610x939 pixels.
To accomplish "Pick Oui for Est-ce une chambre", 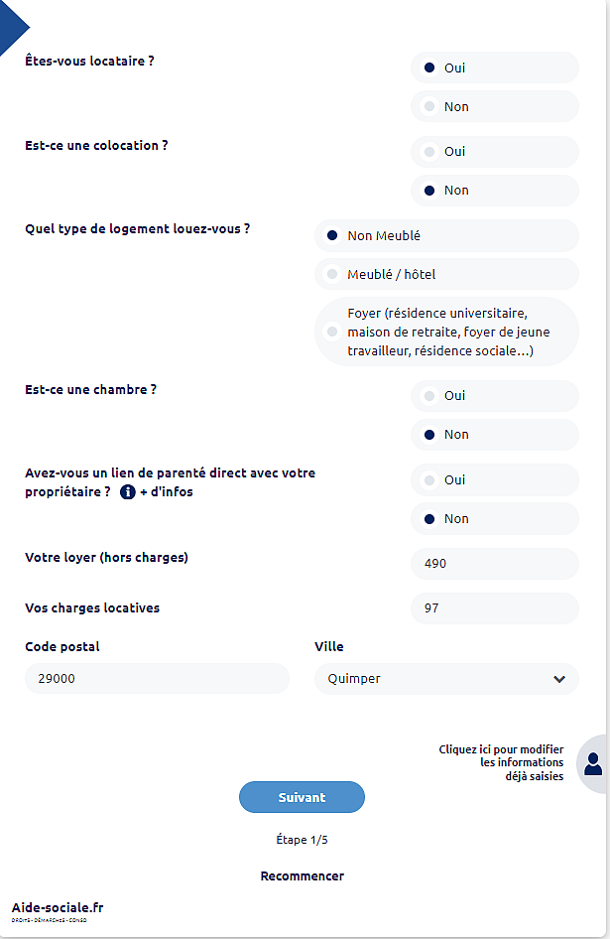I will 494,395.
